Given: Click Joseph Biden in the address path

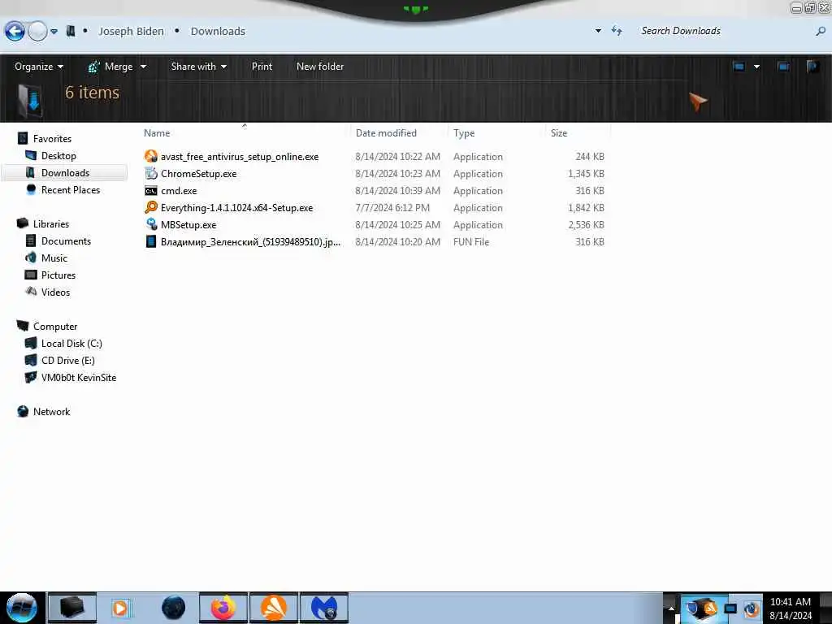Looking at the screenshot, I should point(131,32).
